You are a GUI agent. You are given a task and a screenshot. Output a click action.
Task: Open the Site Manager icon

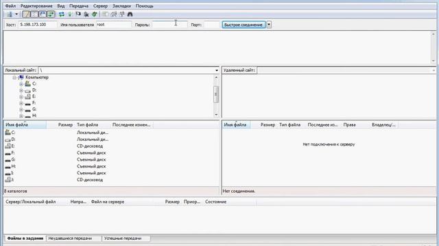coord(10,14)
